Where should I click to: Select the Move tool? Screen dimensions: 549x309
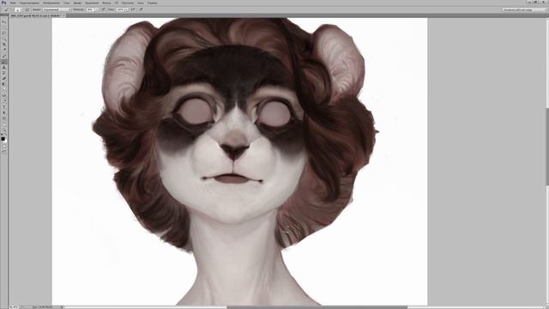point(4,21)
